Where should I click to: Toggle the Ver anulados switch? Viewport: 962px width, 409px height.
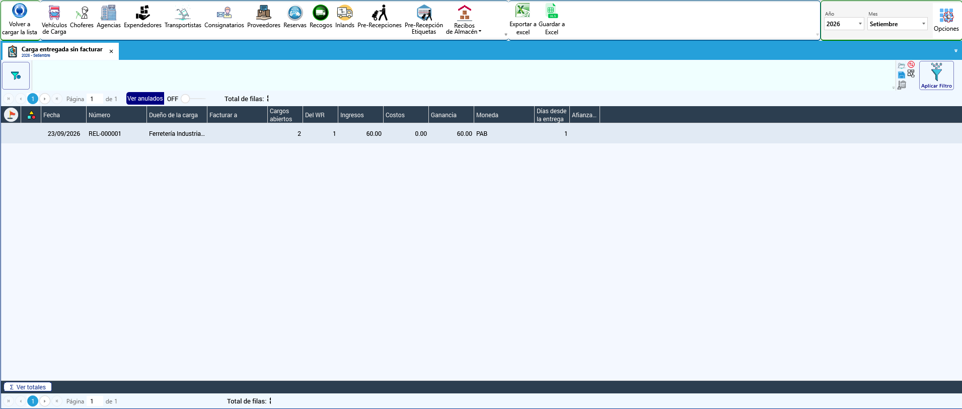pyautogui.click(x=193, y=99)
